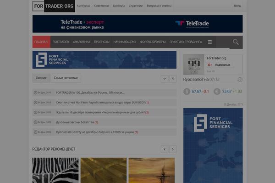Expand news list with down chevron

coord(165,79)
